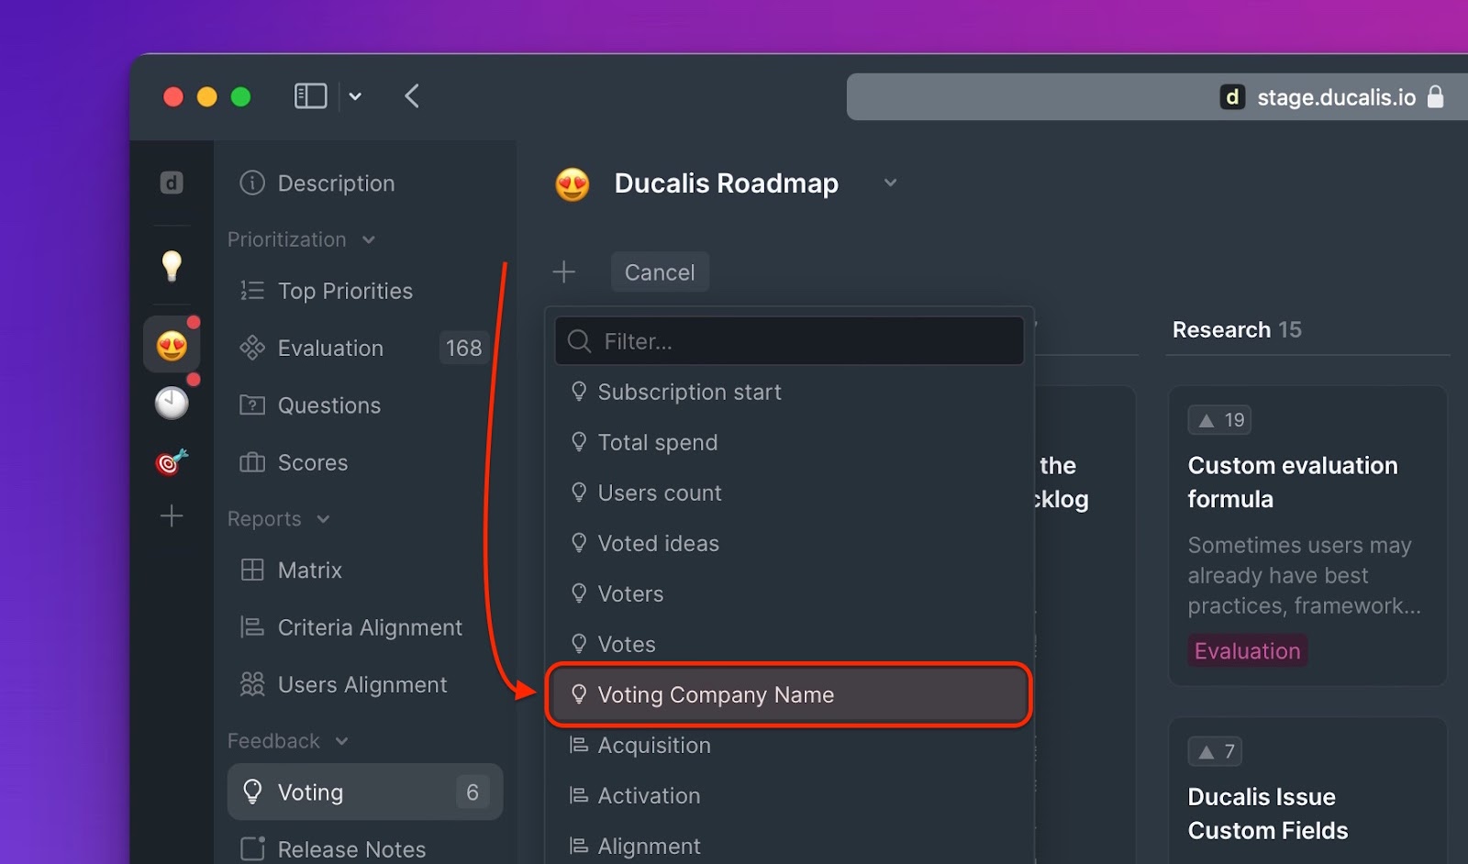
Task: Click the Ducalis logo icon in sidebar
Action: [x=172, y=183]
